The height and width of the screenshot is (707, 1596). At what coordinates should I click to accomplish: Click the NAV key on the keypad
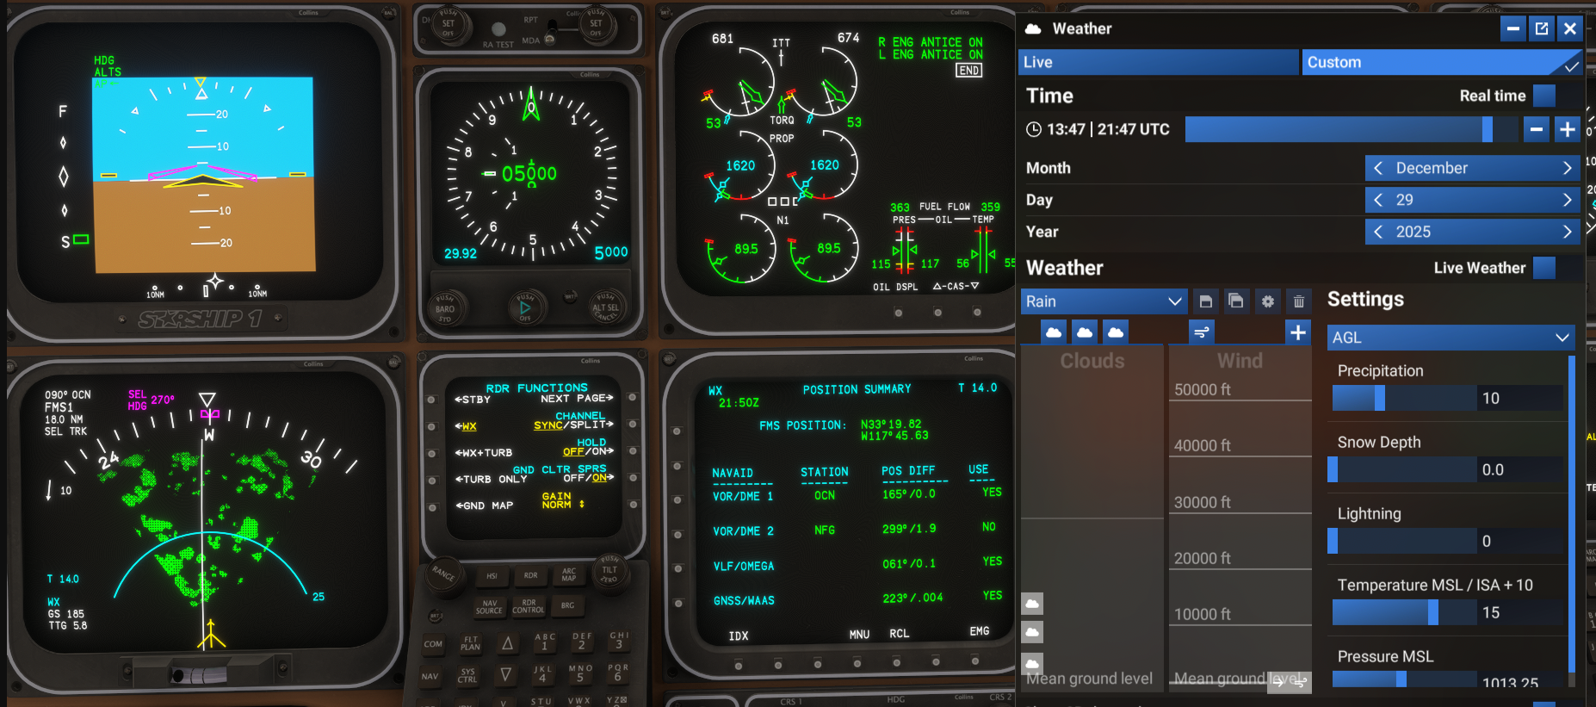pos(430,677)
